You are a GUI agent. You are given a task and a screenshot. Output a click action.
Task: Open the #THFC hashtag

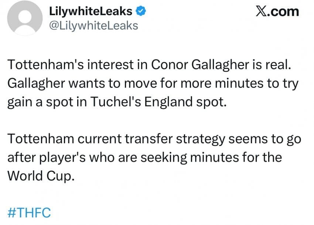[29, 212]
